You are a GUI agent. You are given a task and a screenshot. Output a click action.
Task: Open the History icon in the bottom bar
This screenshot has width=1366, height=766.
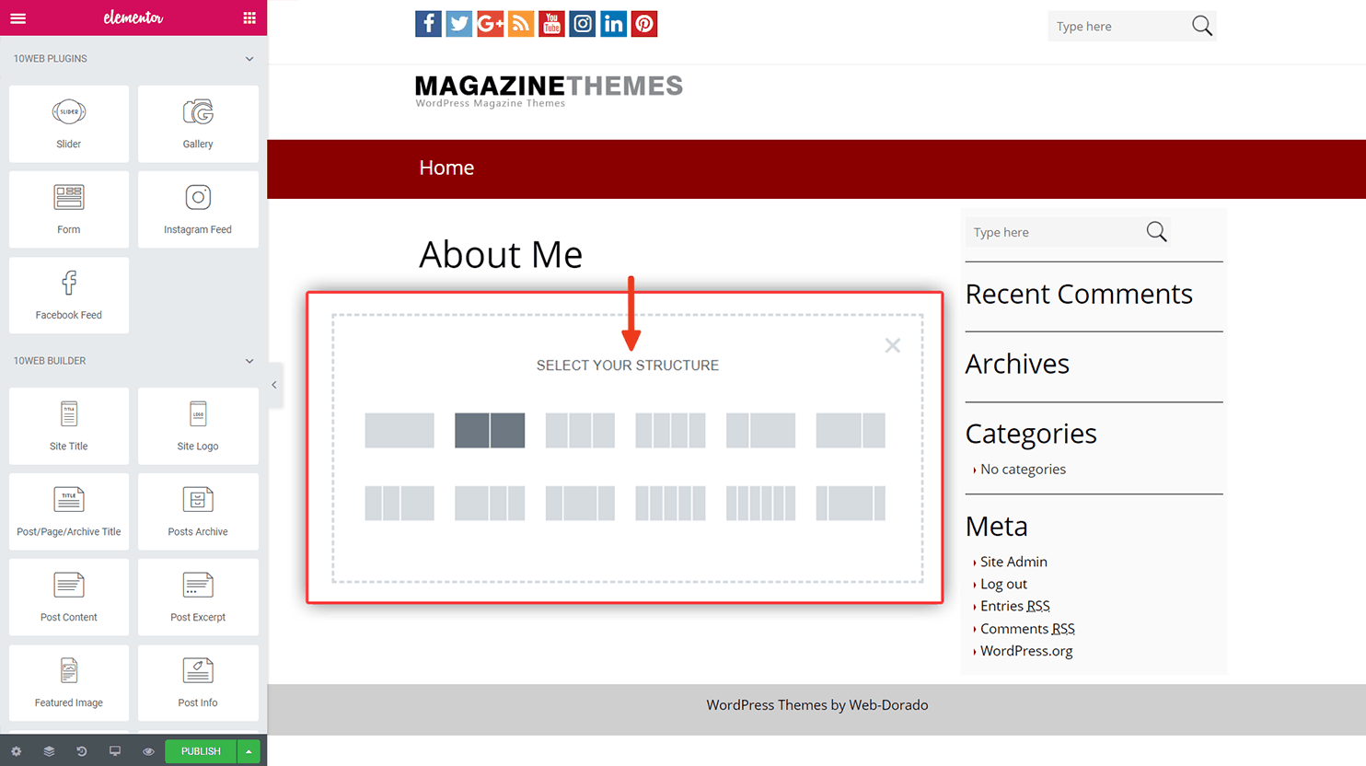tap(82, 751)
